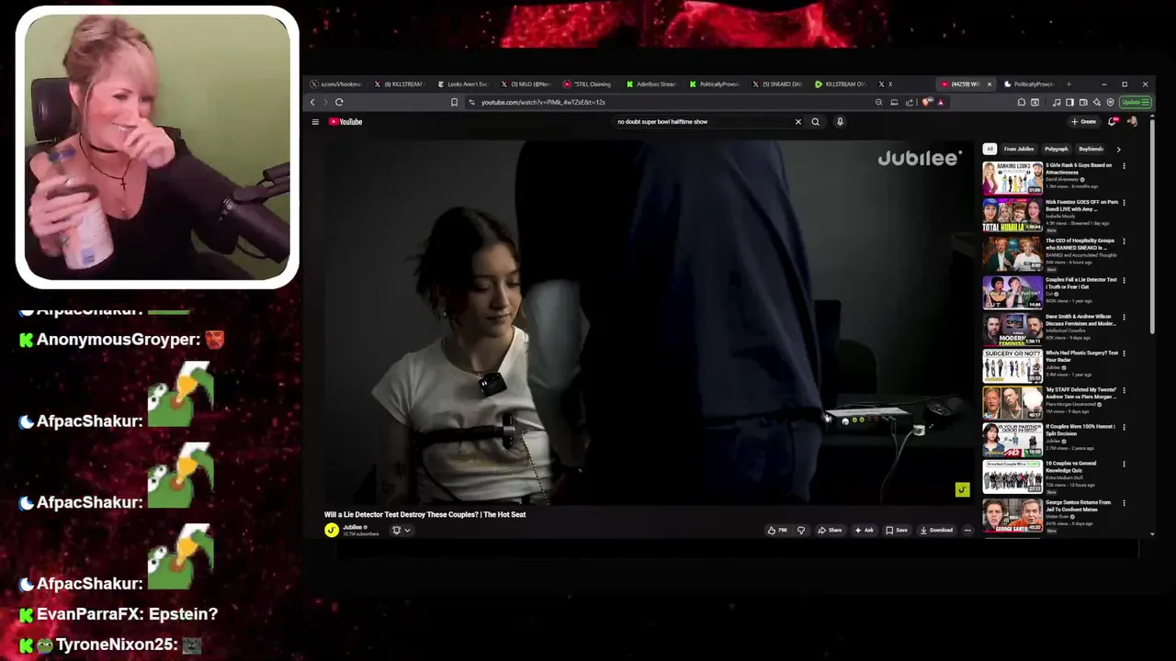
Task: Click the Download button
Action: 936,530
